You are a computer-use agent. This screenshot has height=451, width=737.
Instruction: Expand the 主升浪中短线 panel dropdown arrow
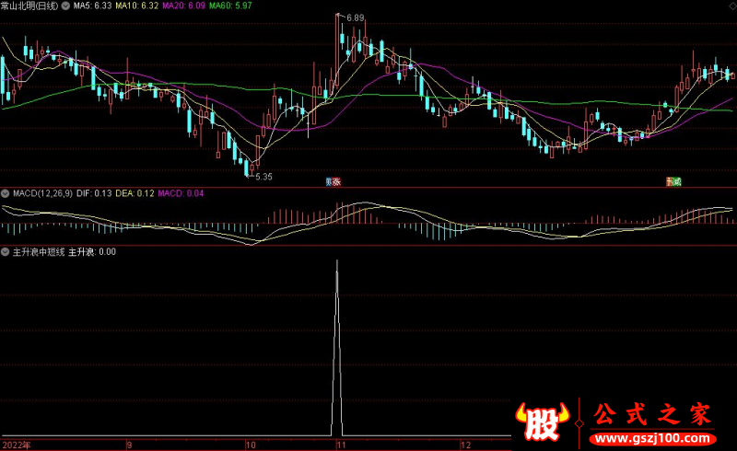(x=5, y=251)
